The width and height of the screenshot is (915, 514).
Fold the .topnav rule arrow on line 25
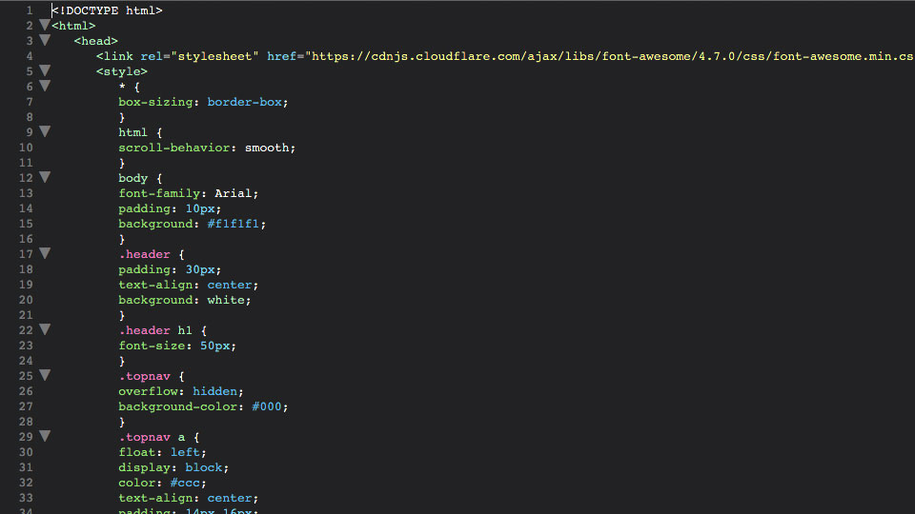pos(45,375)
